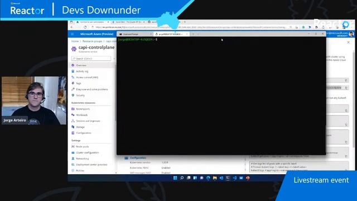Open terminal profile dropdown arrow

pyautogui.click(x=199, y=34)
